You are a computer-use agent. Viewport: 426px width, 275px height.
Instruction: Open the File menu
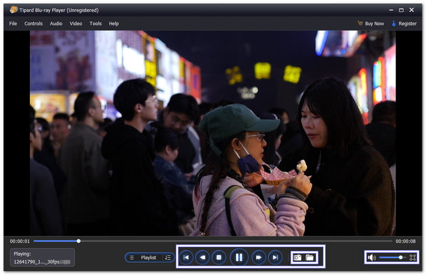(x=13, y=23)
